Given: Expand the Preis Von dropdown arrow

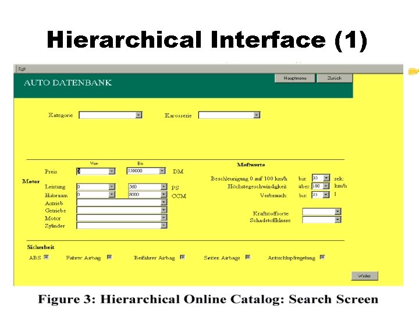Looking at the screenshot, I should [x=112, y=171].
